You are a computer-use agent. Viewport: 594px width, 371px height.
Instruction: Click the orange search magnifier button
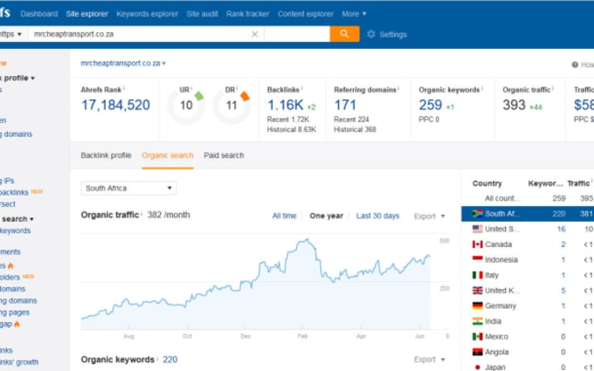[x=344, y=34]
